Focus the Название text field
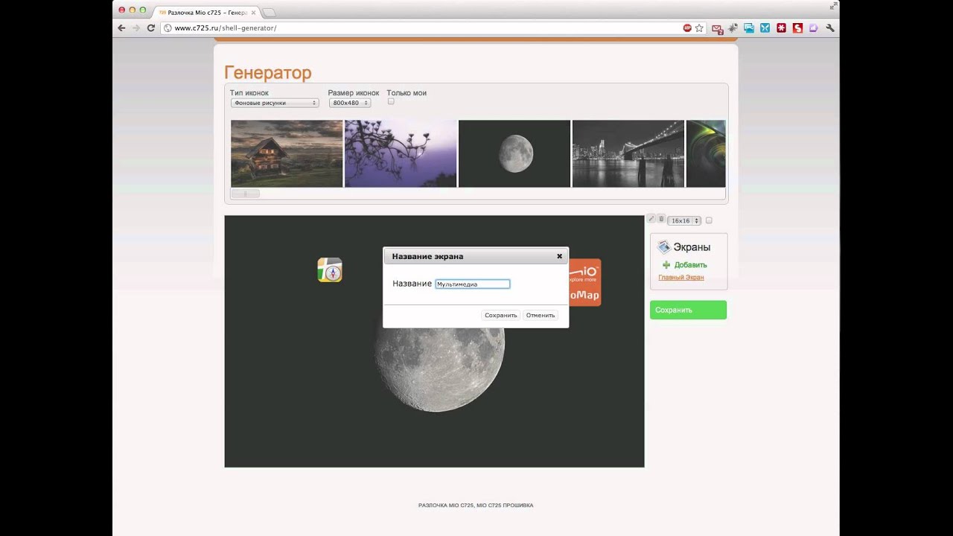This screenshot has width=953, height=536. pyautogui.click(x=473, y=284)
